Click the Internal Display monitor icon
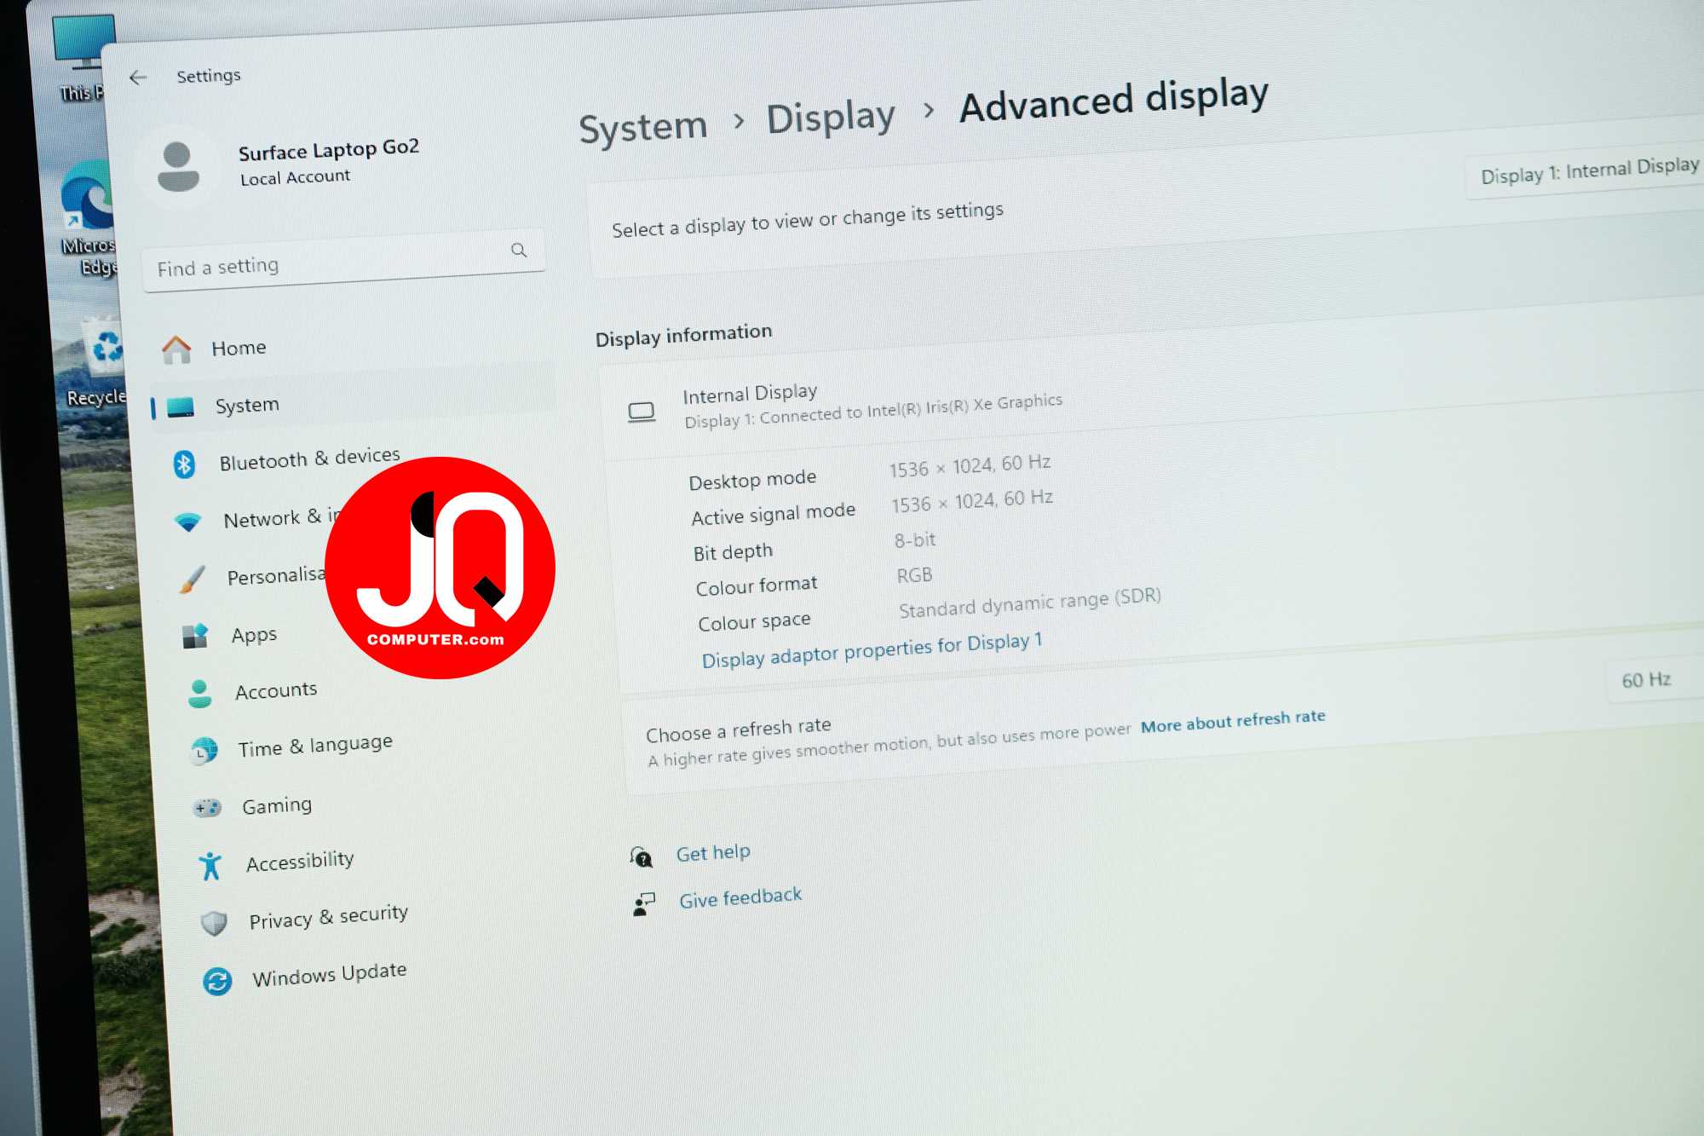1704x1136 pixels. point(641,412)
